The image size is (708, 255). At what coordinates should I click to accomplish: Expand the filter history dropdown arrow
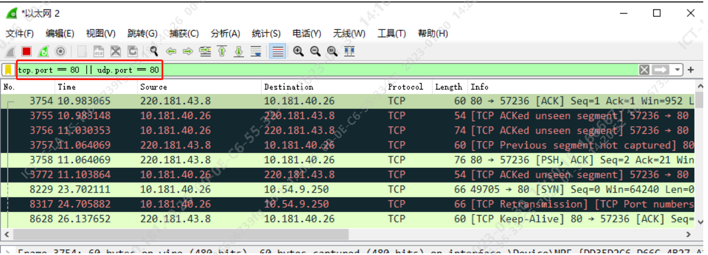(x=677, y=70)
